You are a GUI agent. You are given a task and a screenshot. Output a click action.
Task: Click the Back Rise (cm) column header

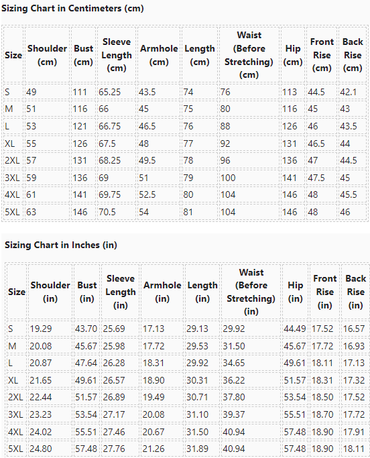coord(353,55)
